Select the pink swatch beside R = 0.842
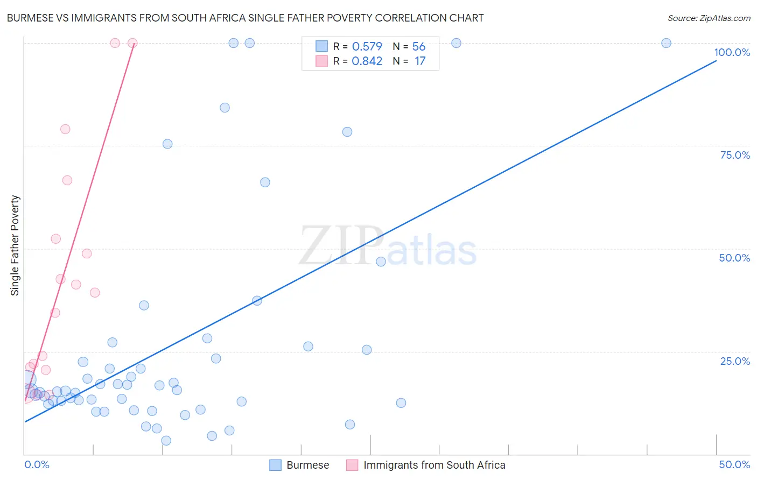This screenshot has width=757, height=480. 321,61
